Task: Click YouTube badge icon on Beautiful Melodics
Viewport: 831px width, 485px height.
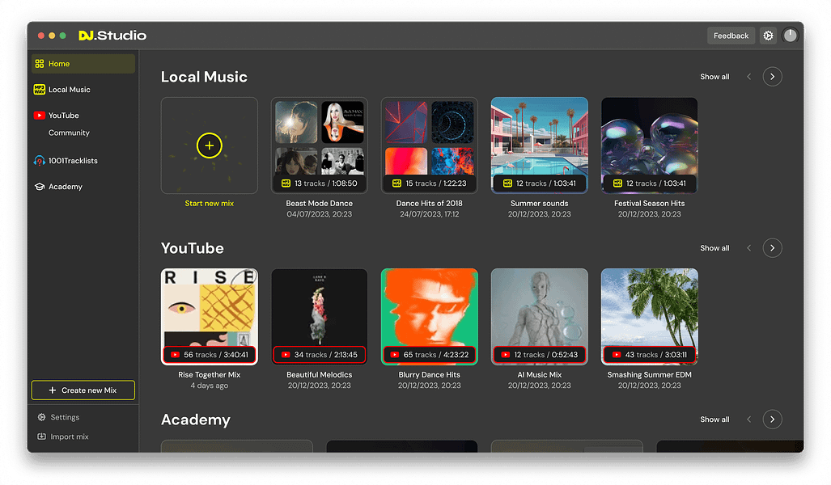Action: (x=286, y=355)
